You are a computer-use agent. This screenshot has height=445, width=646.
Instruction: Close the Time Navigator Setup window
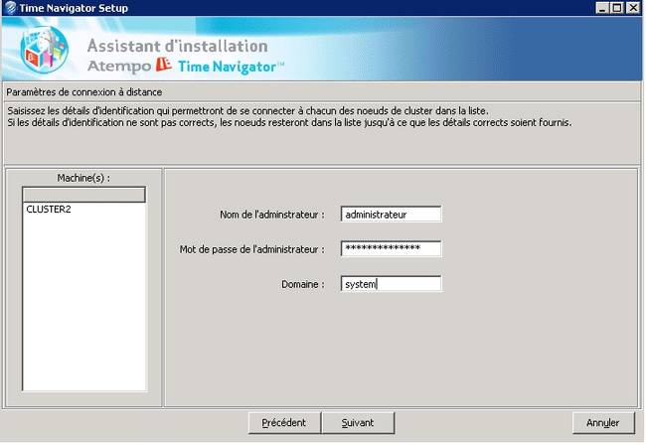click(632, 8)
